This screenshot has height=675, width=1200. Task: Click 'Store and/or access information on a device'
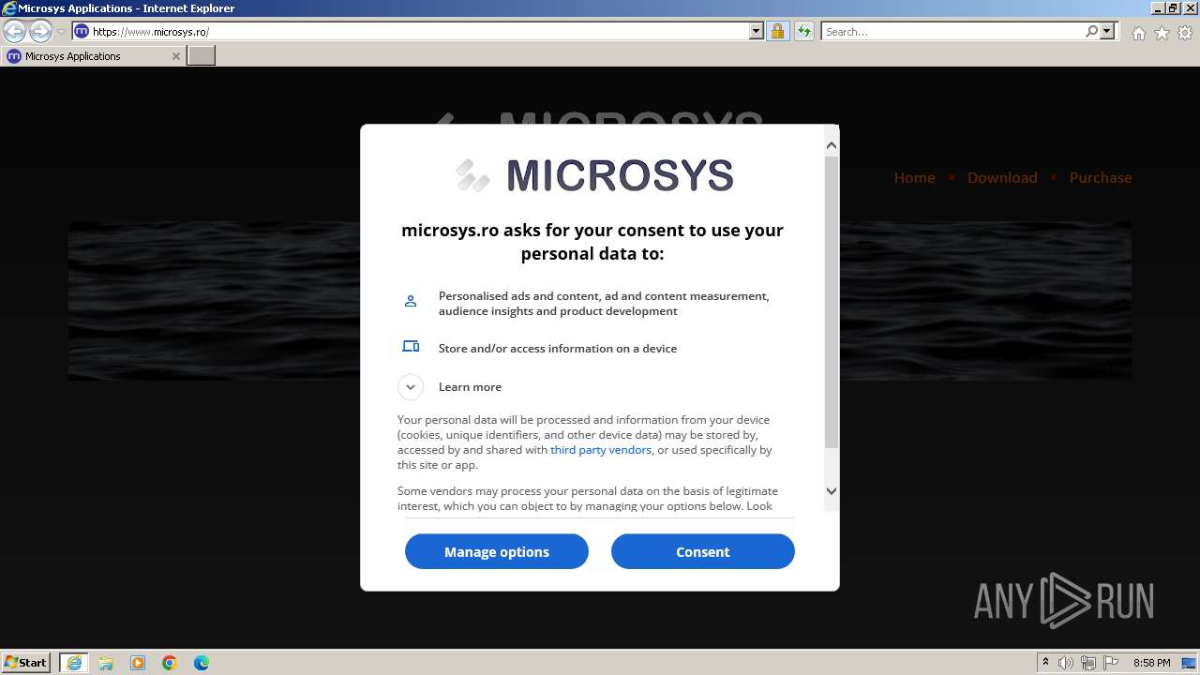(558, 349)
